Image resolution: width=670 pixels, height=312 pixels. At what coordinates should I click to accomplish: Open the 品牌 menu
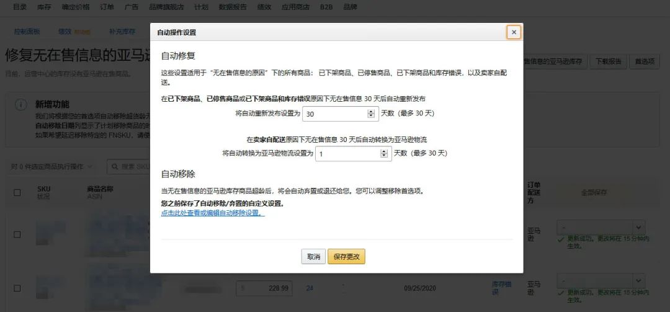tap(351, 7)
